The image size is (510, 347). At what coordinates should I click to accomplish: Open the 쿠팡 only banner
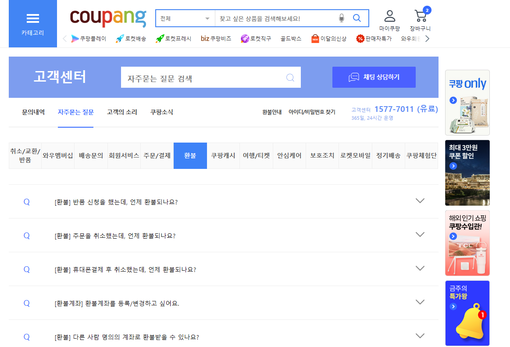(x=467, y=103)
